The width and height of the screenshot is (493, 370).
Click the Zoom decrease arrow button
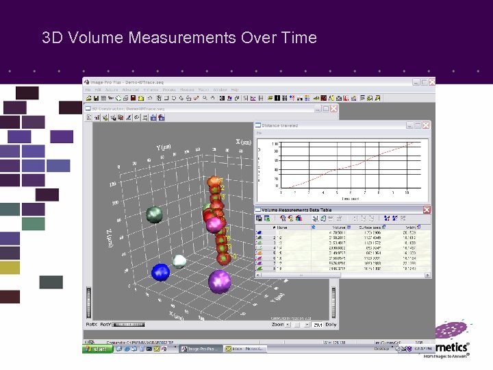(288, 325)
